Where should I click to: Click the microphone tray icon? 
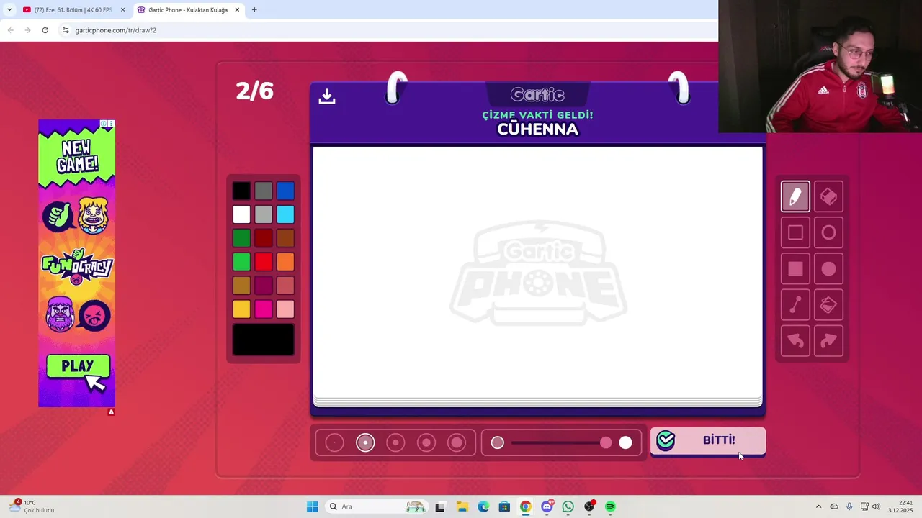coord(849,506)
